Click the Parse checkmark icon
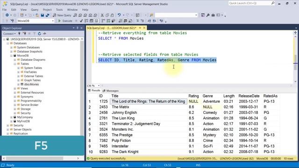This screenshot has width=299, height=168. click(81, 21)
